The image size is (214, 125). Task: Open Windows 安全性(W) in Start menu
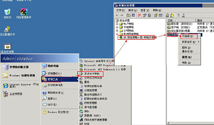(x=56, y=112)
